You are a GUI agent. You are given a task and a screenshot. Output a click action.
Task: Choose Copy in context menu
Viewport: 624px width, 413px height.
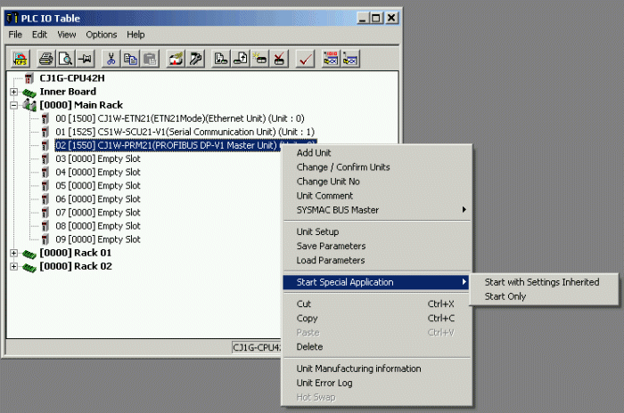376,318
